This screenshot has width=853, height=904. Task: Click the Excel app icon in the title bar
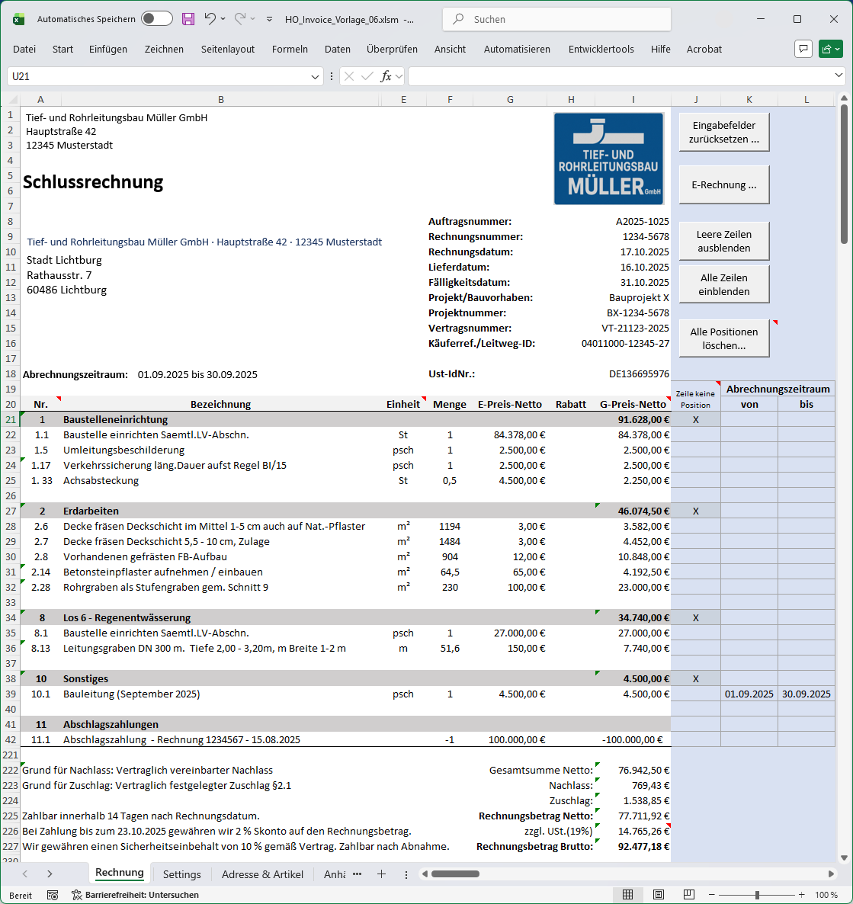[x=18, y=19]
